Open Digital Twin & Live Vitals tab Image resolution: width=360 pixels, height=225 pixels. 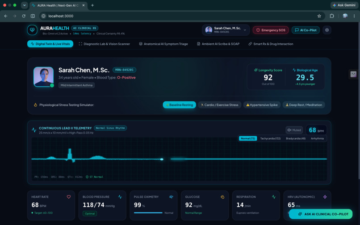(x=50, y=44)
